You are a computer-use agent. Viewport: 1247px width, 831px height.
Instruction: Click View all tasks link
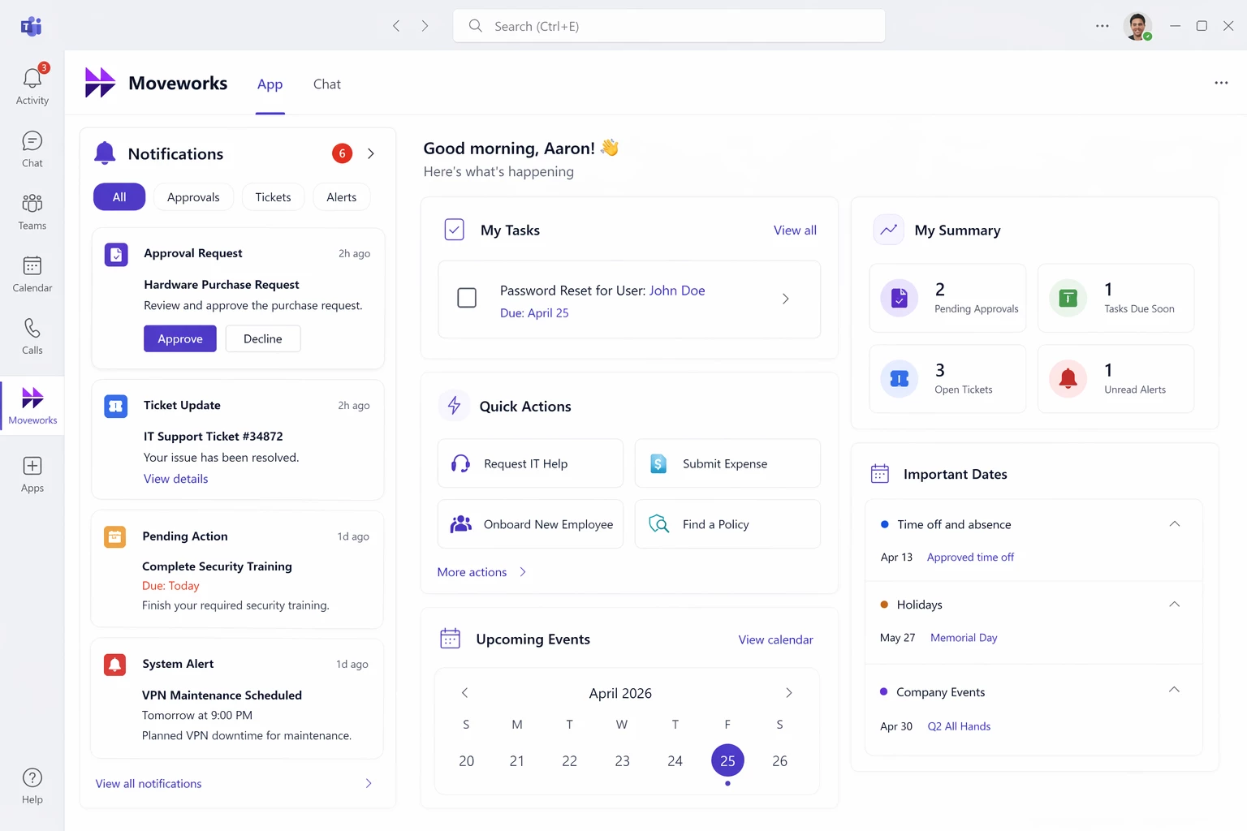795,230
